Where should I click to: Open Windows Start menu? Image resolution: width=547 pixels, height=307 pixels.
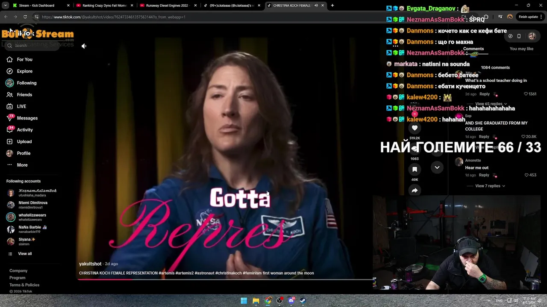pyautogui.click(x=244, y=301)
